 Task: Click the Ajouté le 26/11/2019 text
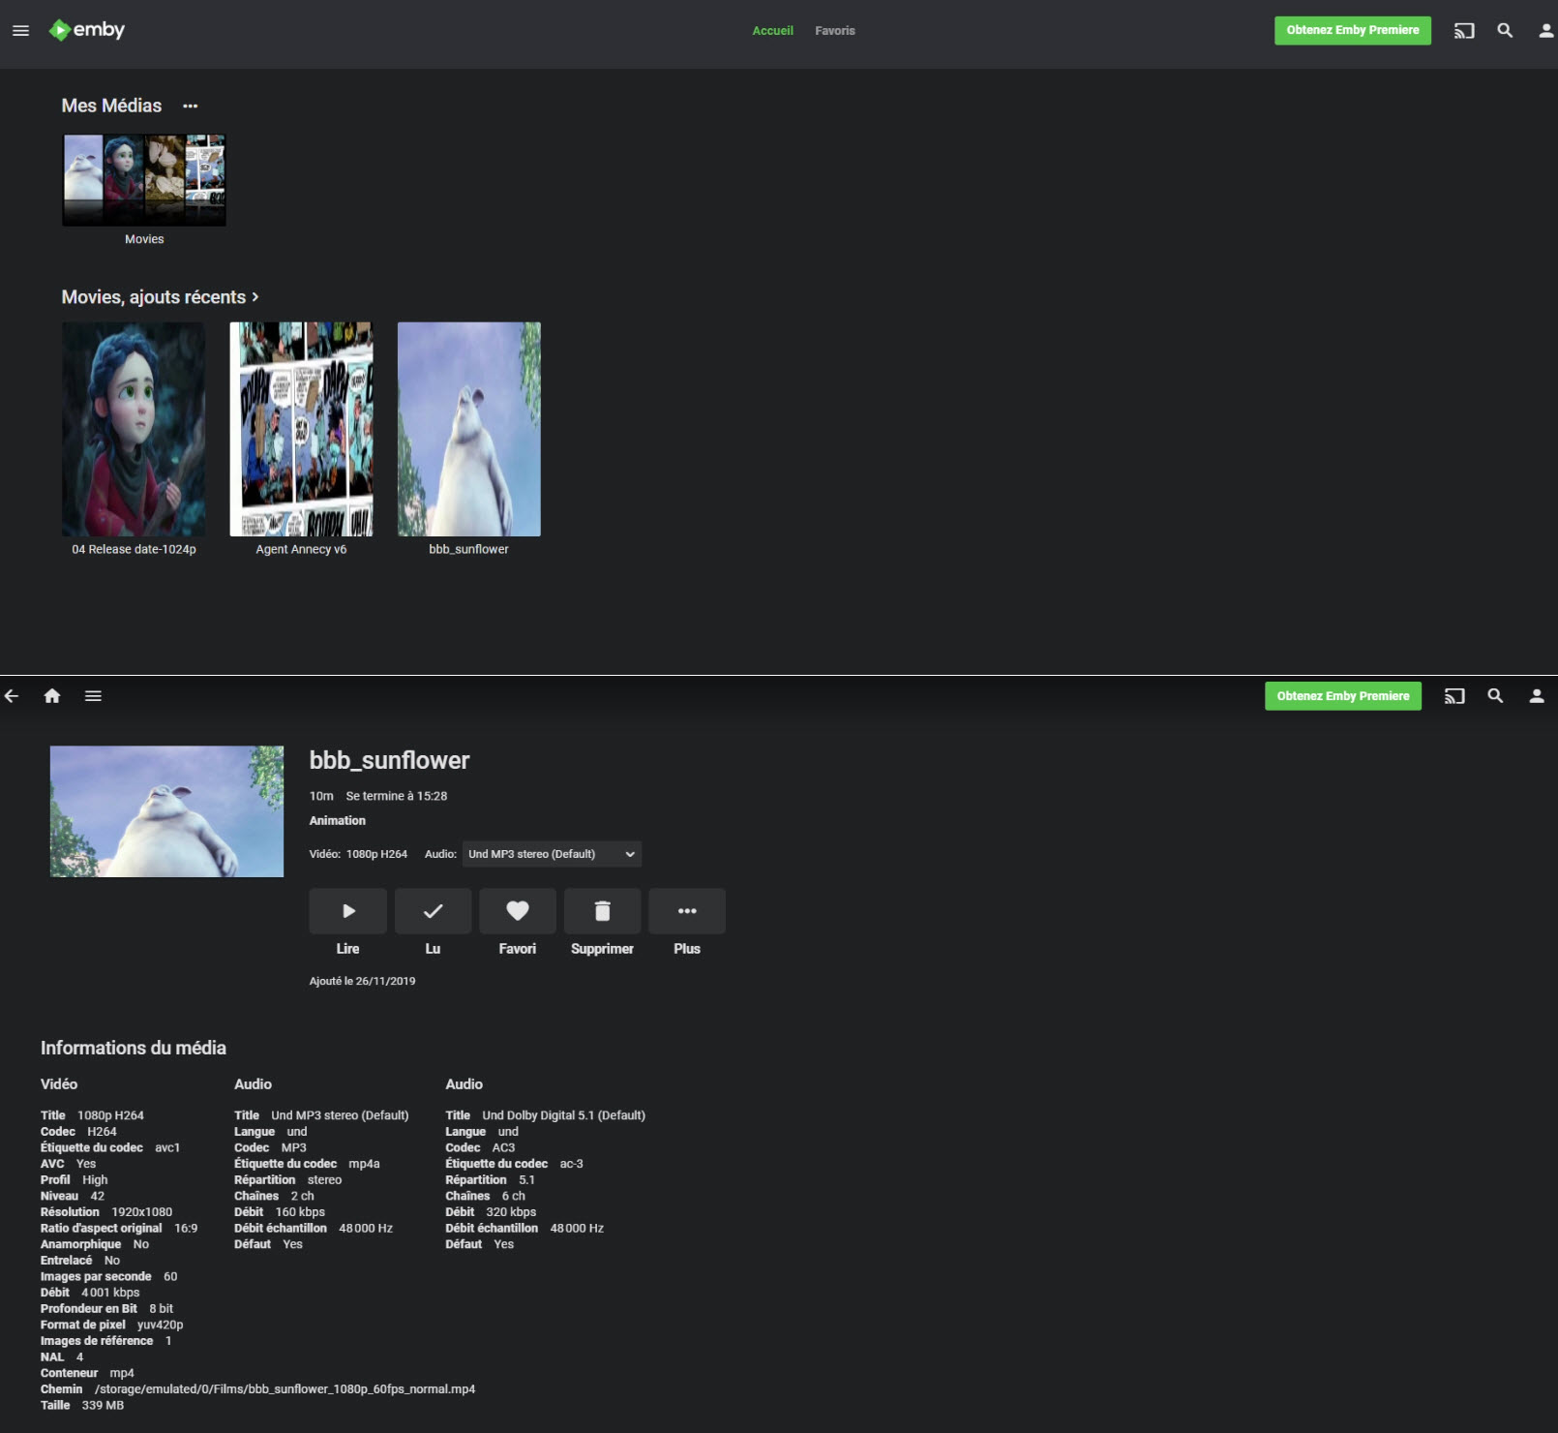click(x=362, y=981)
